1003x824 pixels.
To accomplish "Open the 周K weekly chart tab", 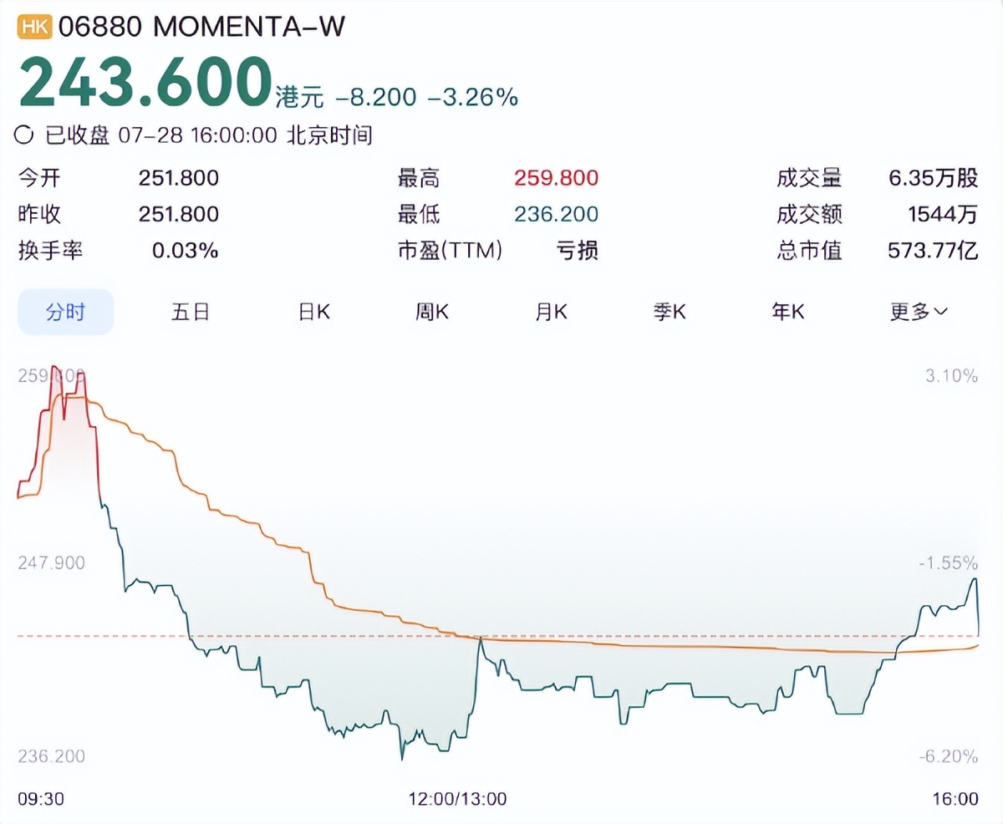I will pyautogui.click(x=432, y=312).
